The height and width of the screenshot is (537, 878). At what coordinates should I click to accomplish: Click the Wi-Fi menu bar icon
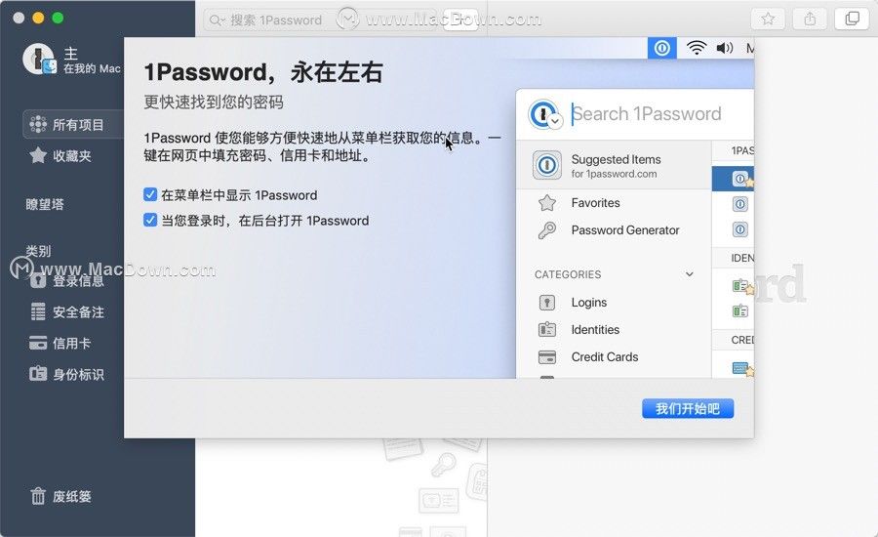696,48
